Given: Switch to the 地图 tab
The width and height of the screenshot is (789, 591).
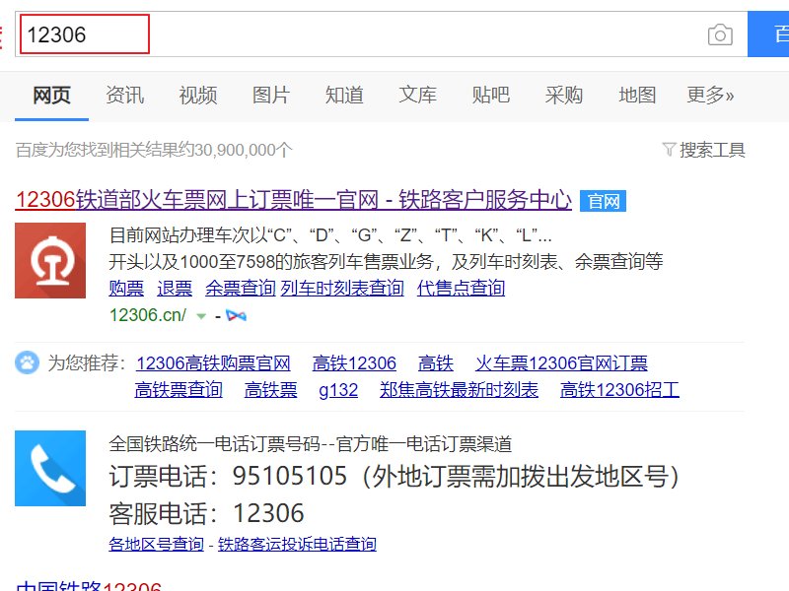Looking at the screenshot, I should 637,95.
